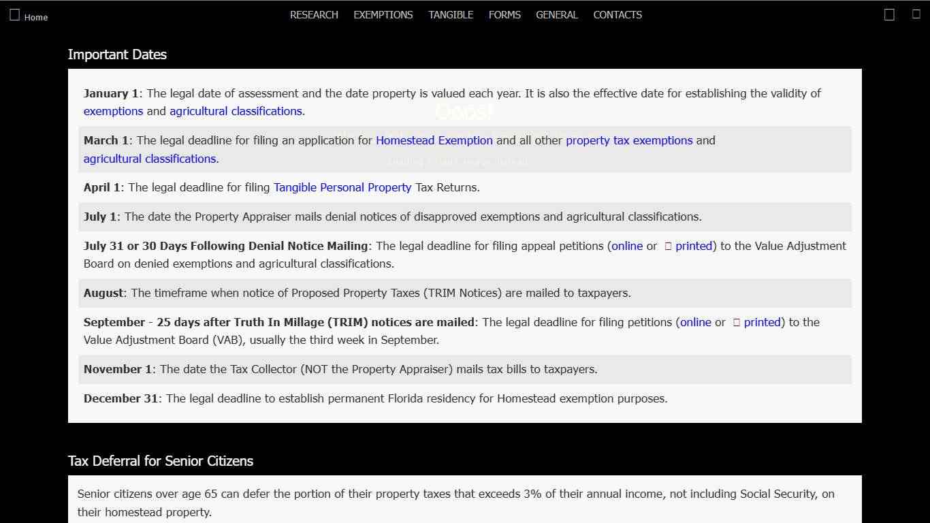This screenshot has width=930, height=523.
Task: Click the larger square icon in the header's right corner
Action: pos(889,15)
